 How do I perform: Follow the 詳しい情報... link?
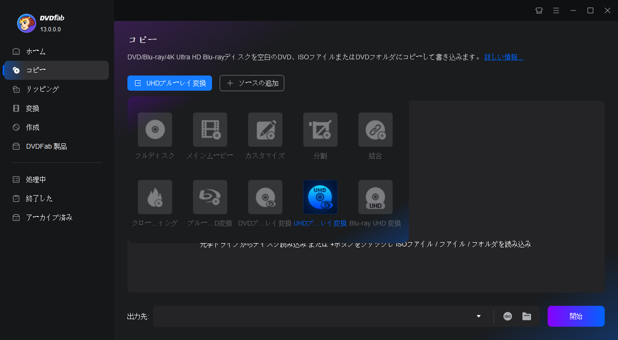504,57
